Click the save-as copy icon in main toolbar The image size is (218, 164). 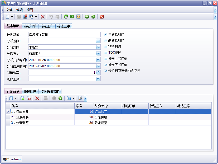point(31,17)
